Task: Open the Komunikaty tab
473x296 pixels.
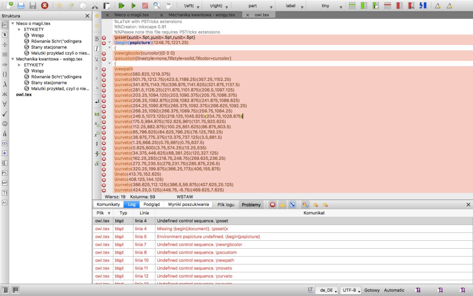Action: [108, 204]
